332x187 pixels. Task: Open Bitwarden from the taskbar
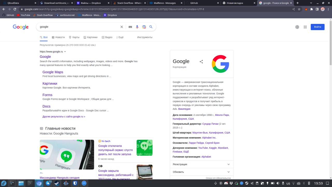pos(75,183)
